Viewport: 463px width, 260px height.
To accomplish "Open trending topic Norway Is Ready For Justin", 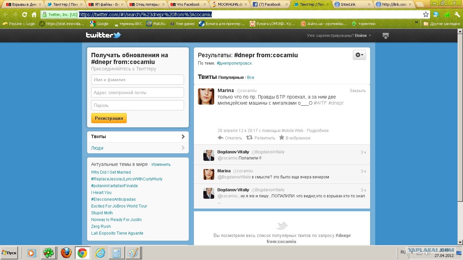I will [x=116, y=220].
